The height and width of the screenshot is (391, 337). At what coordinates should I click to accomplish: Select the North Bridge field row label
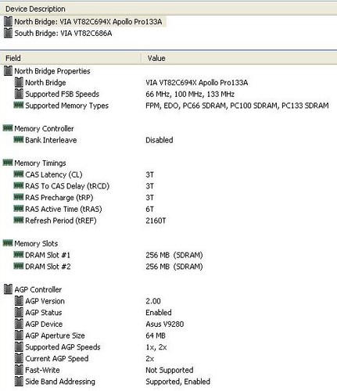tap(45, 83)
